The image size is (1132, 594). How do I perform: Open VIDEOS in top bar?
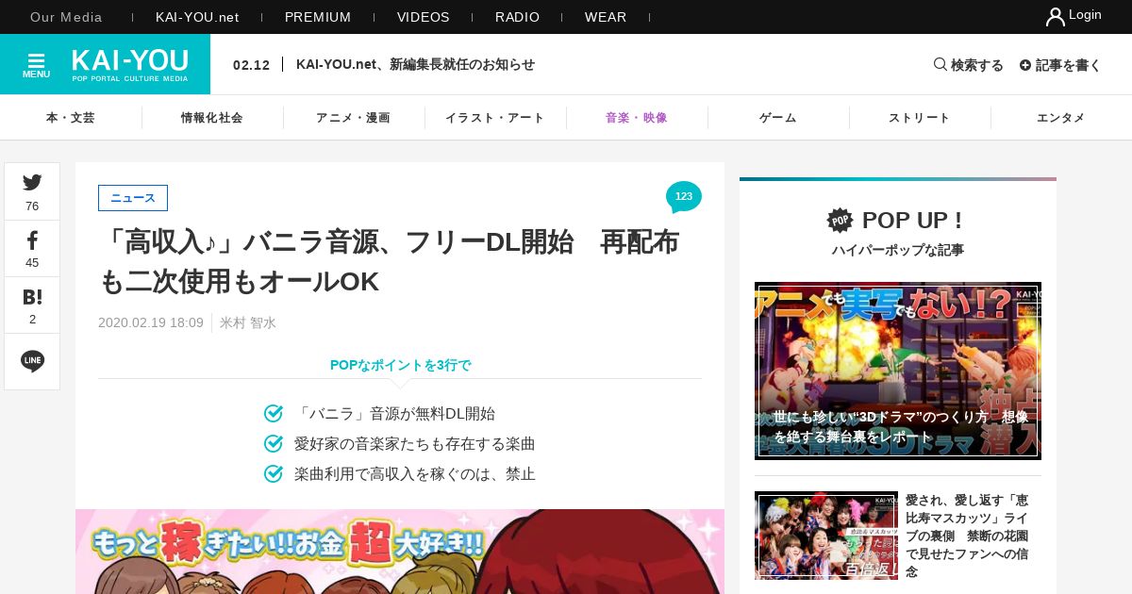424,17
